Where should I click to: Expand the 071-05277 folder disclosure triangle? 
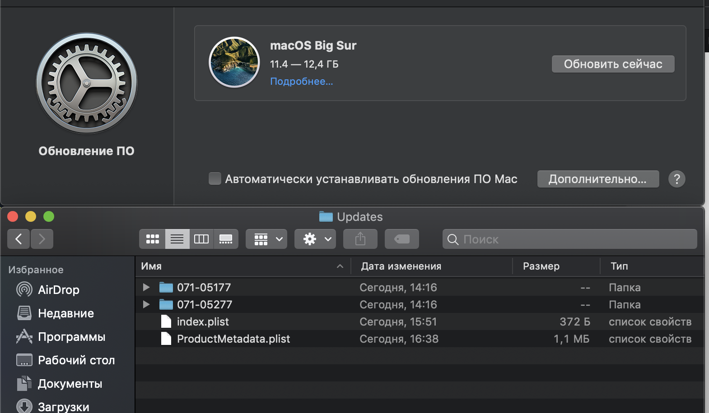[x=146, y=304]
